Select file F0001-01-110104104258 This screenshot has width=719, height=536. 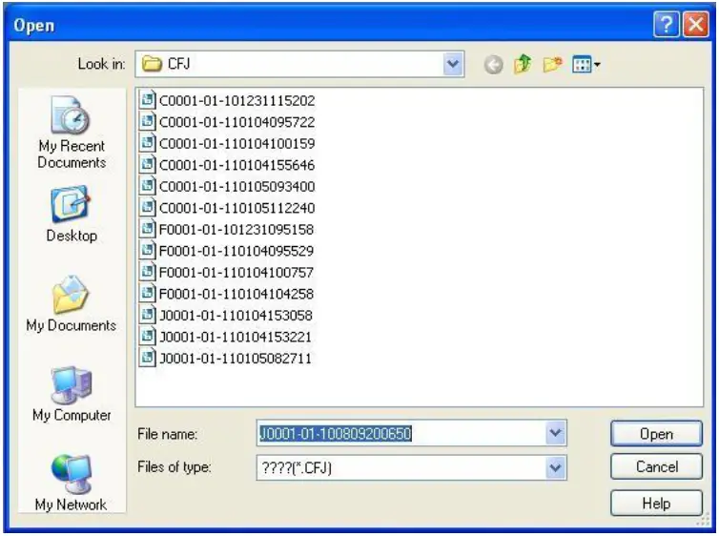click(236, 294)
